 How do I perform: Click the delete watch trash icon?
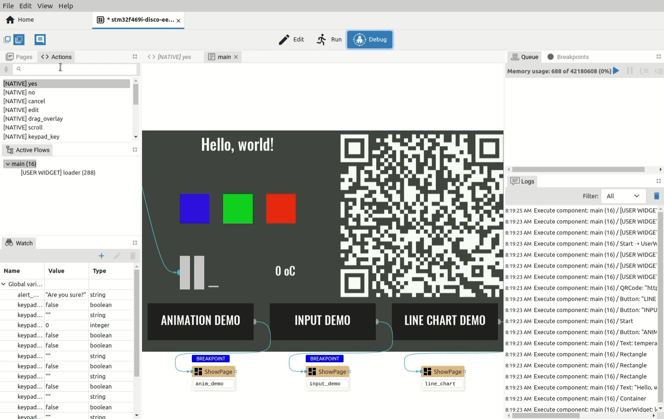(x=133, y=256)
